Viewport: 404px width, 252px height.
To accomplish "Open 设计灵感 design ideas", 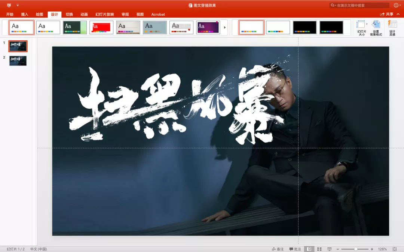I will pyautogui.click(x=392, y=28).
